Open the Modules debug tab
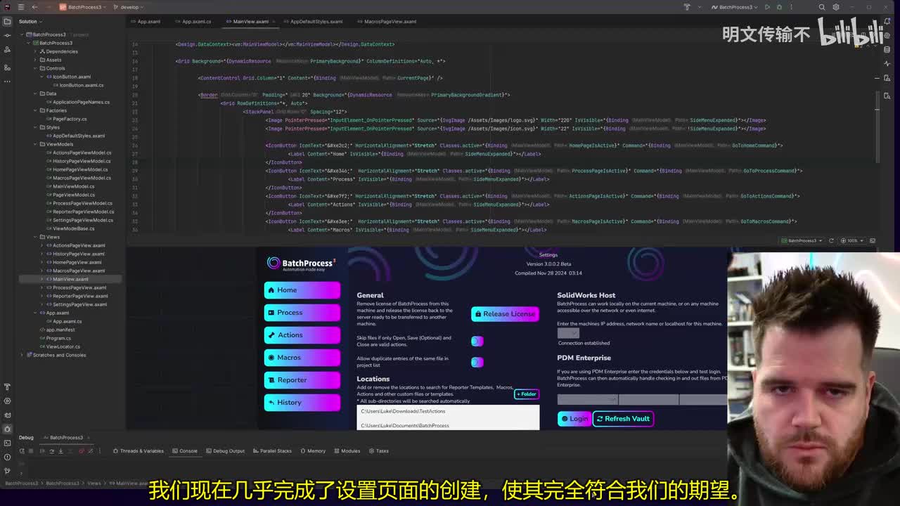 pyautogui.click(x=347, y=450)
